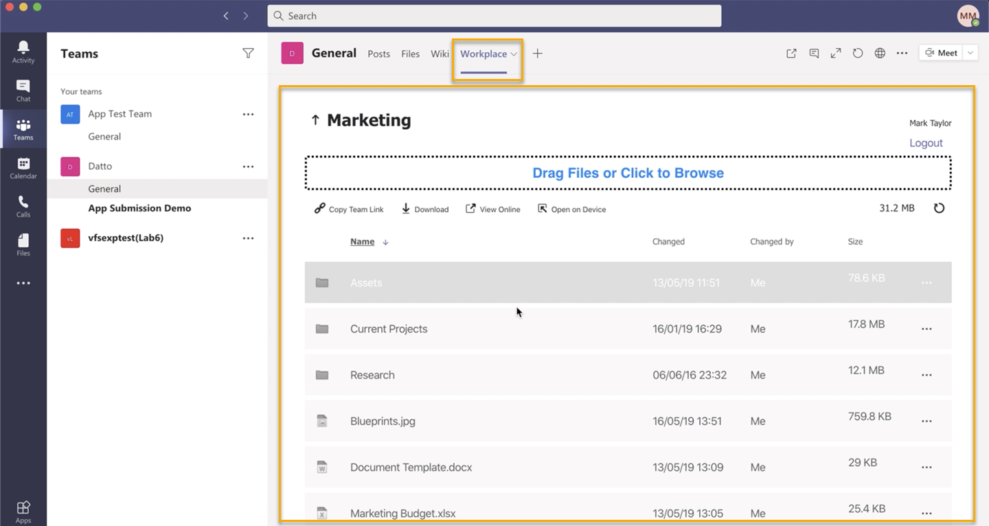This screenshot has height=526, width=989.
Task: Switch to the Posts tab
Action: 378,54
